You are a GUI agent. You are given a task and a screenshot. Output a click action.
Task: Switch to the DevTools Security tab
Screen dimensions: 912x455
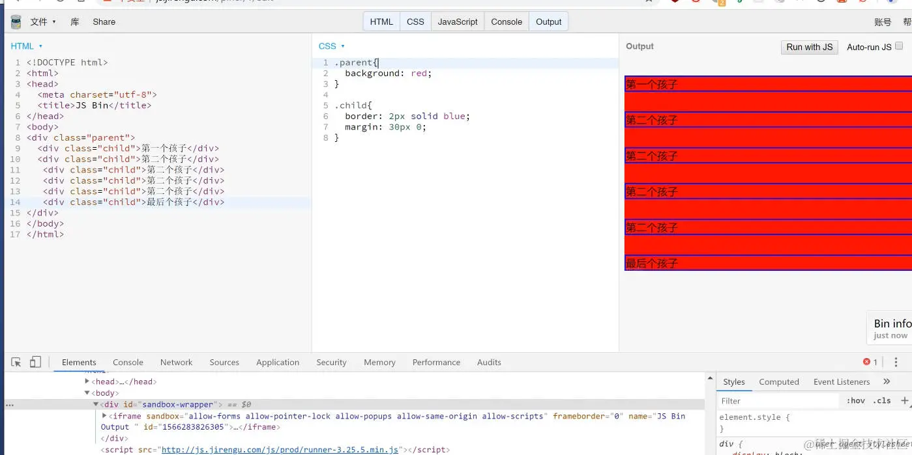click(x=331, y=363)
